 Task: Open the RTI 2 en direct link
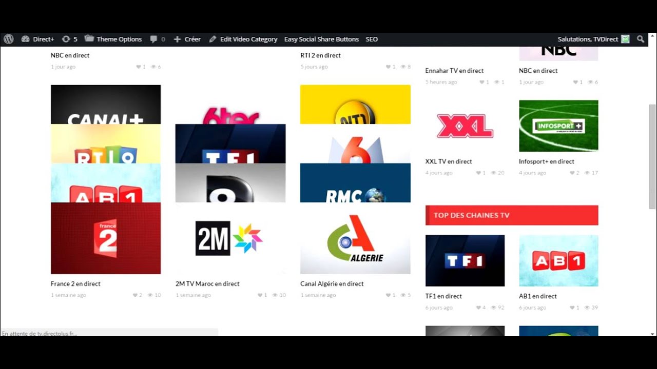[320, 55]
